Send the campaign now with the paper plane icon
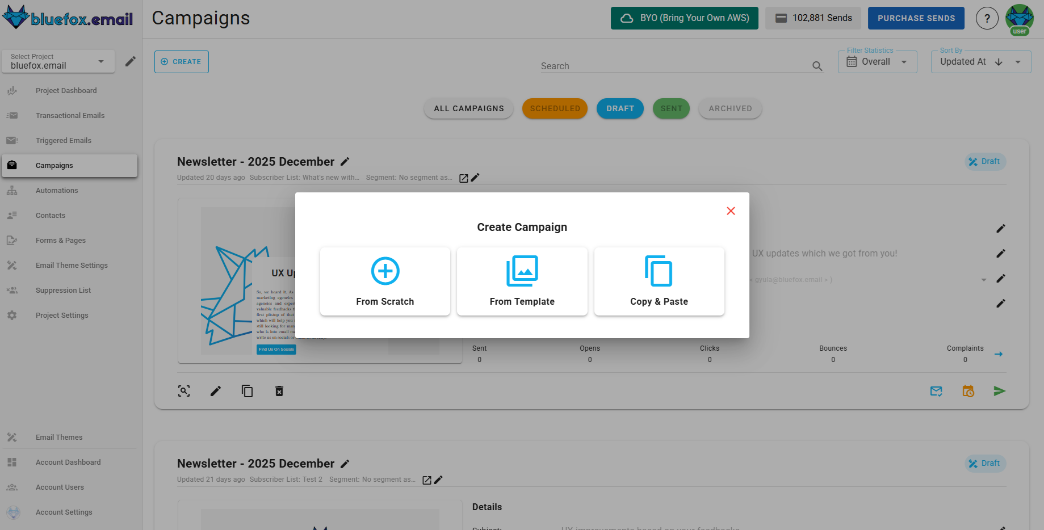 click(1000, 390)
